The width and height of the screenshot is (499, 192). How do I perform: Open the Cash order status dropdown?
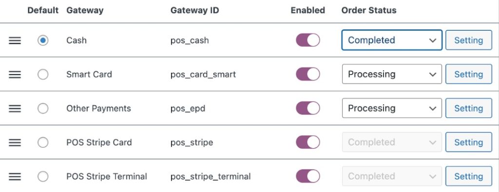pyautogui.click(x=392, y=40)
